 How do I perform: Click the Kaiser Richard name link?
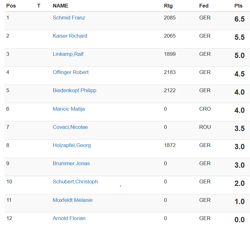coord(70,36)
